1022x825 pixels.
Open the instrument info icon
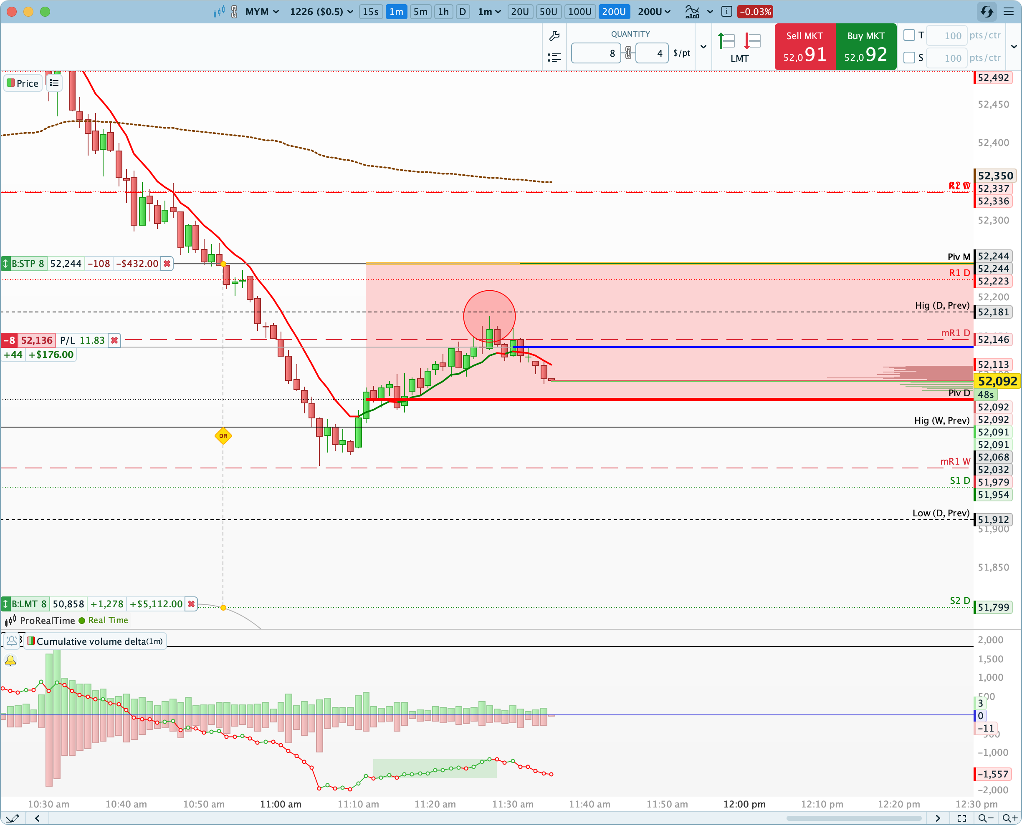pos(726,12)
